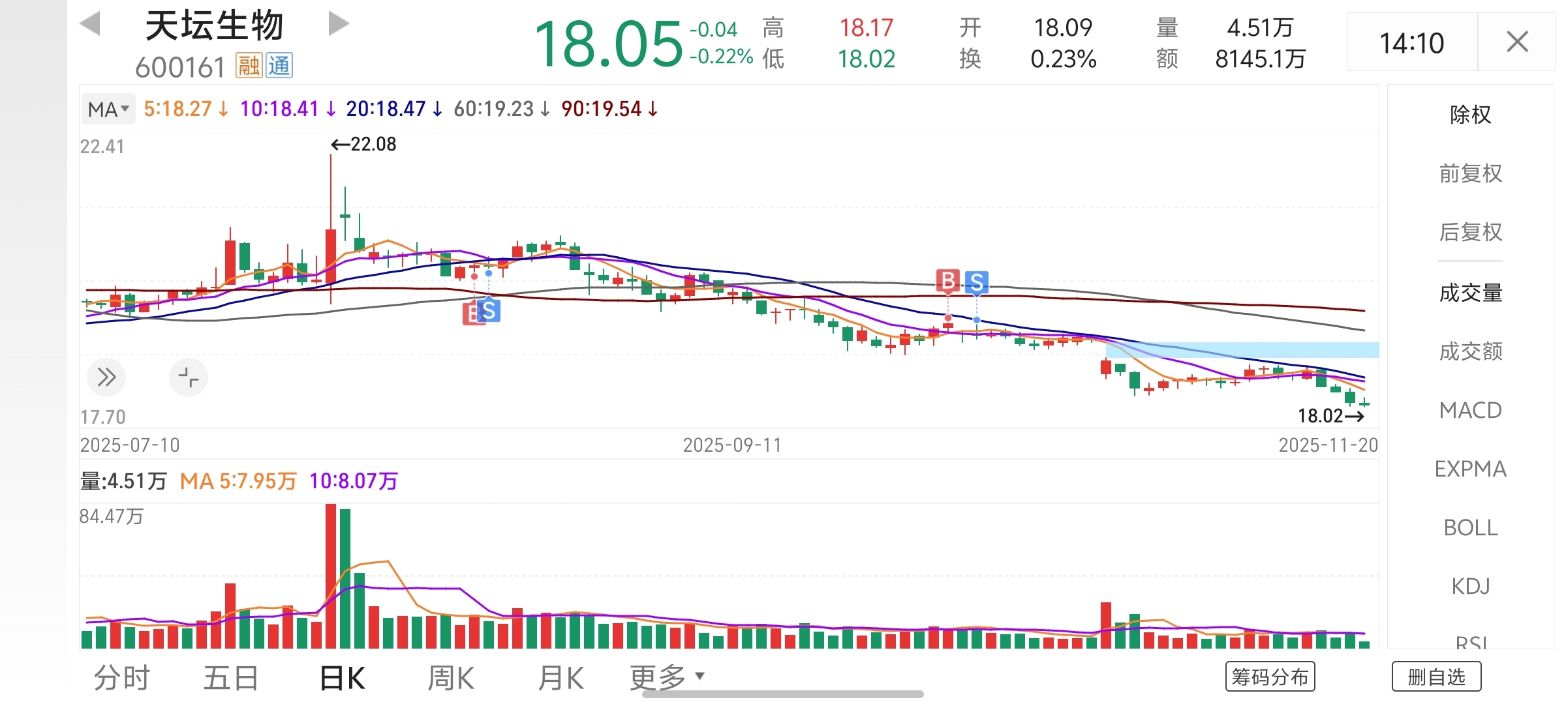Go to previous stock with left arrow
The height and width of the screenshot is (704, 1566).
coord(90,24)
